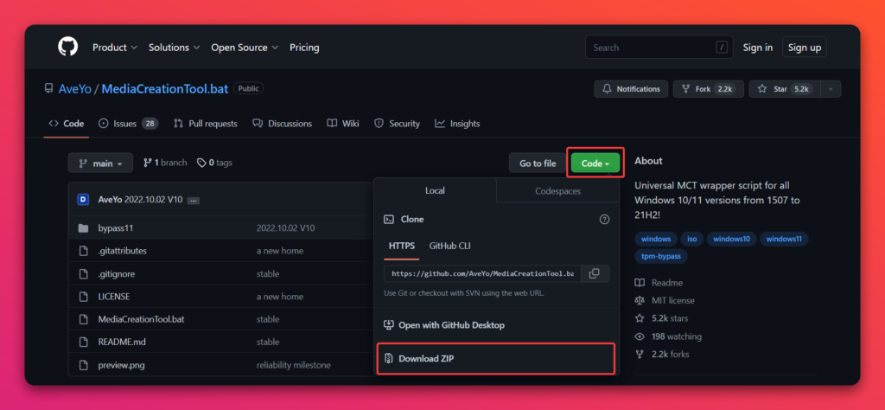The width and height of the screenshot is (885, 410).
Task: Toggle the green Code dropdown
Action: (x=595, y=163)
